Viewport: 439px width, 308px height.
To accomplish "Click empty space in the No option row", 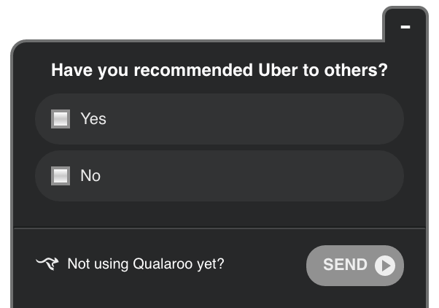I will (252, 176).
